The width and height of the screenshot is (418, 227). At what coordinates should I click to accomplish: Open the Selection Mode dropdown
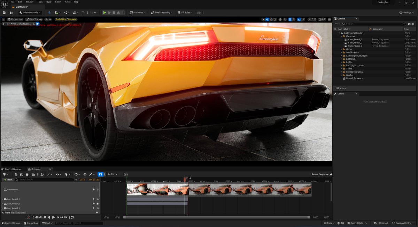click(30, 12)
